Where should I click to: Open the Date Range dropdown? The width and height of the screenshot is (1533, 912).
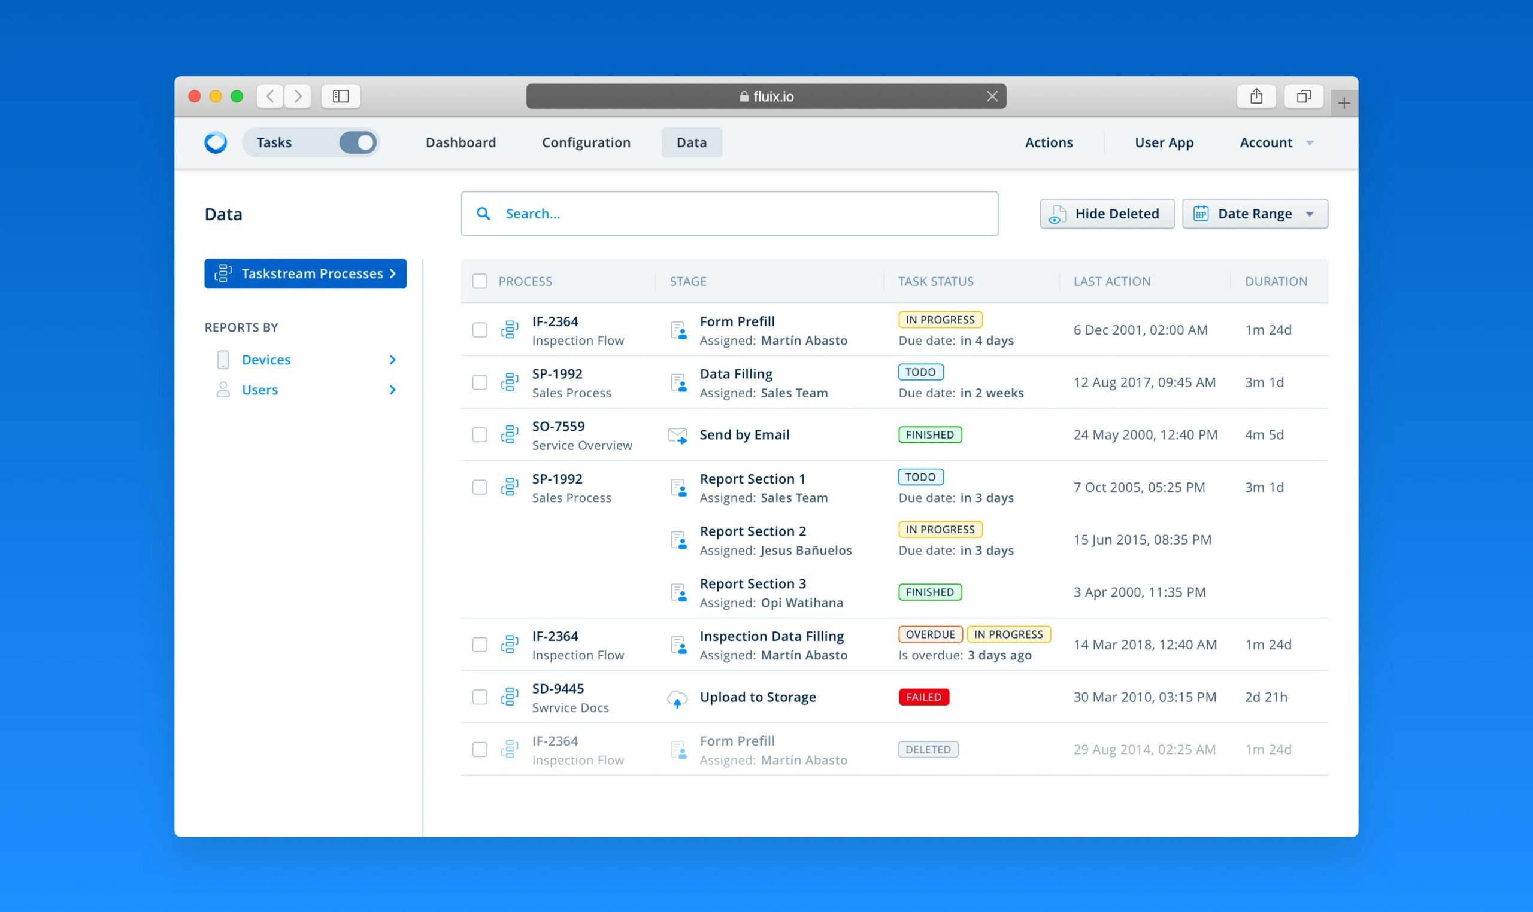click(1255, 214)
